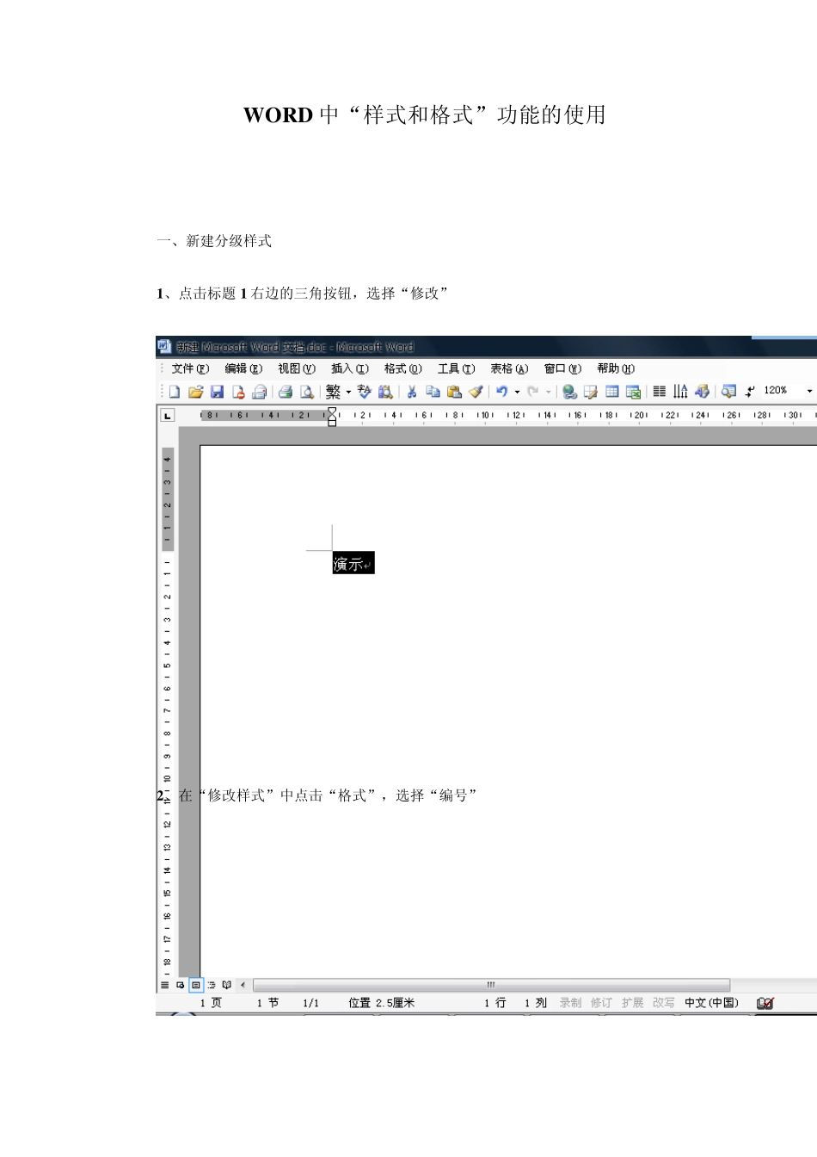Click the 1 列 status bar entry

click(536, 1003)
